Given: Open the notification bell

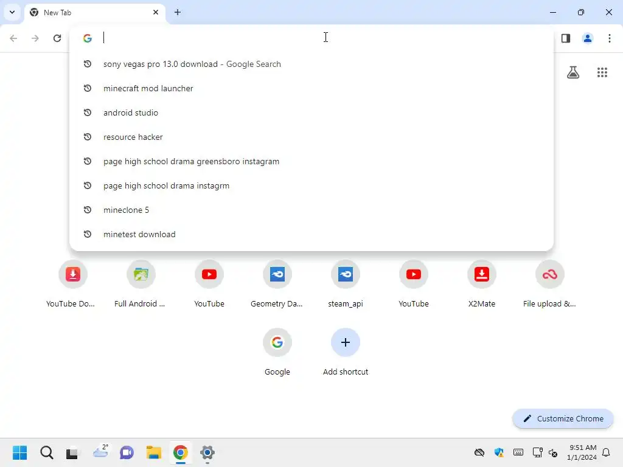Looking at the screenshot, I should tap(606, 452).
